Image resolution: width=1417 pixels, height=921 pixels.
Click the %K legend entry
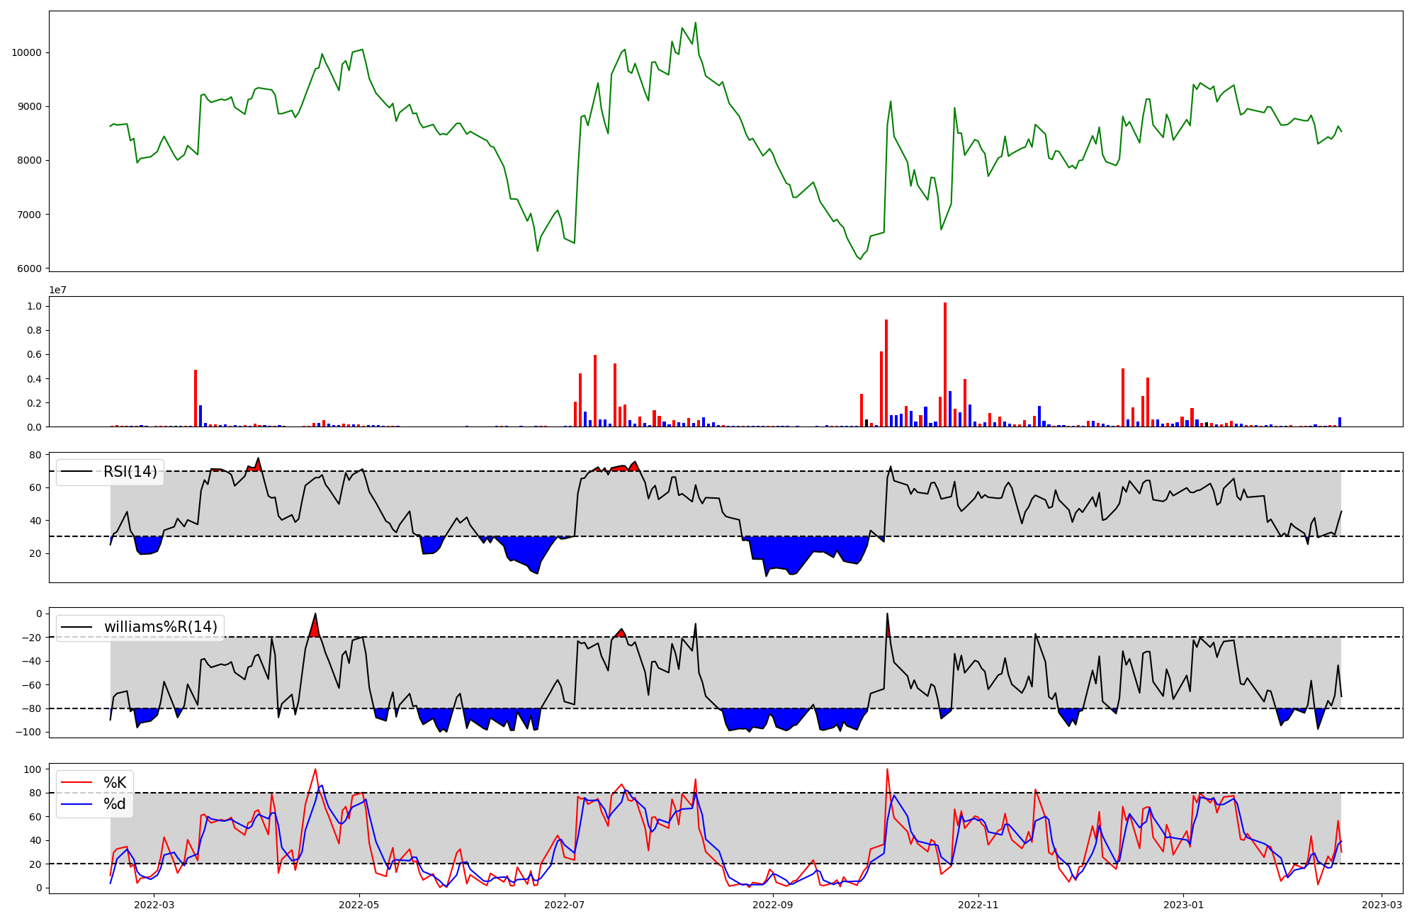coord(115,783)
